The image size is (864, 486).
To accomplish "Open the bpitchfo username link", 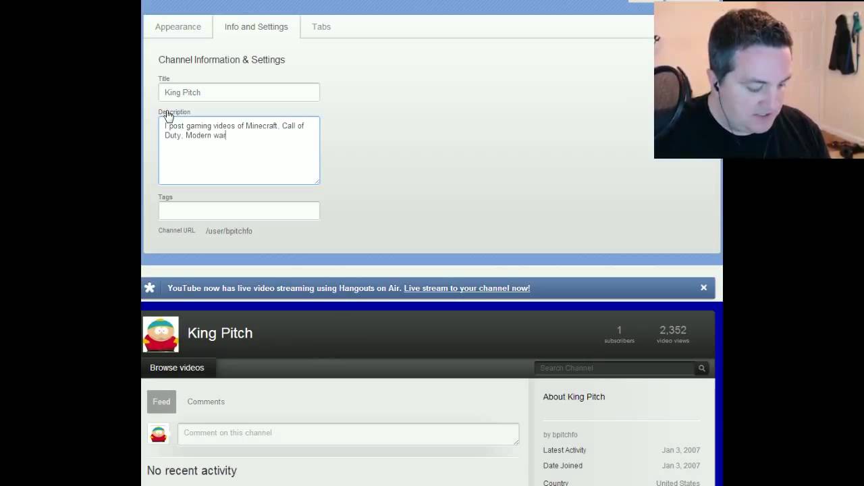I will coord(564,435).
